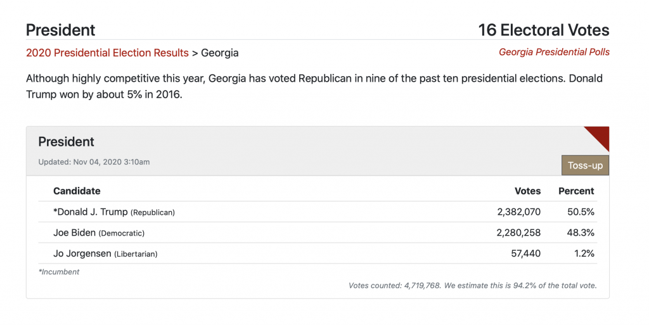
Task: Select the Donald J. Trump candidate row
Action: coord(318,212)
